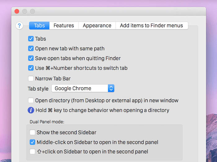Uncheck Save open tabs when quitting Finder
This screenshot has width=217, height=162.
point(31,58)
